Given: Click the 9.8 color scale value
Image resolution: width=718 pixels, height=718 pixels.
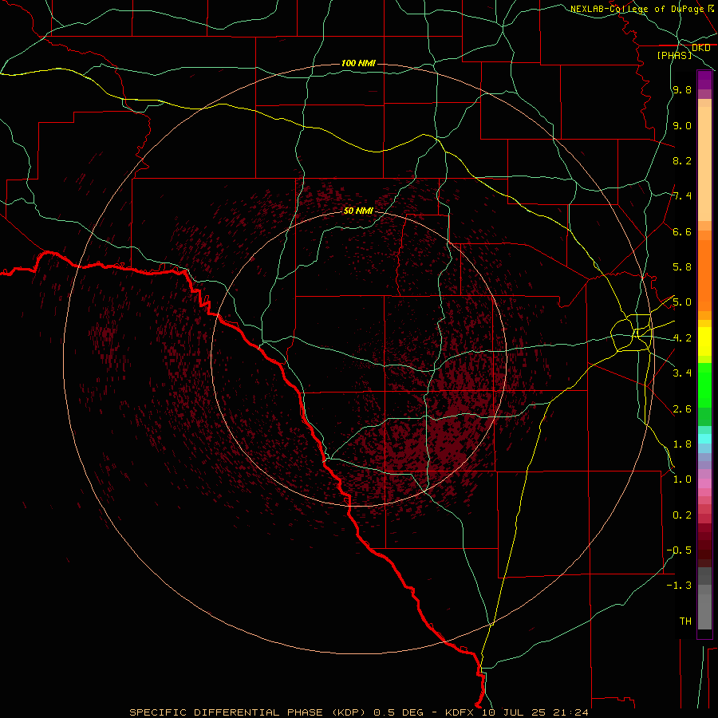Looking at the screenshot, I should tap(682, 89).
